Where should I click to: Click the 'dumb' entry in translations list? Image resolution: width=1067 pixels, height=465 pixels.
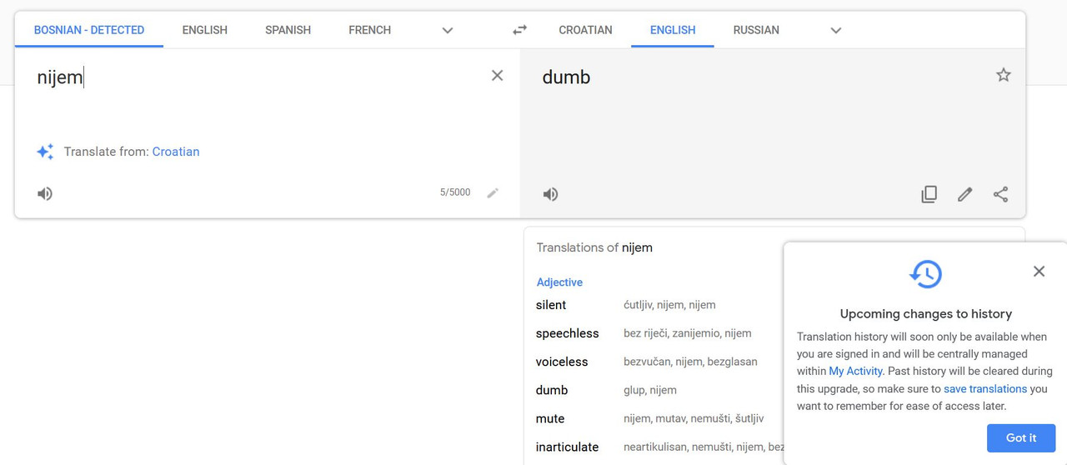pyautogui.click(x=552, y=390)
